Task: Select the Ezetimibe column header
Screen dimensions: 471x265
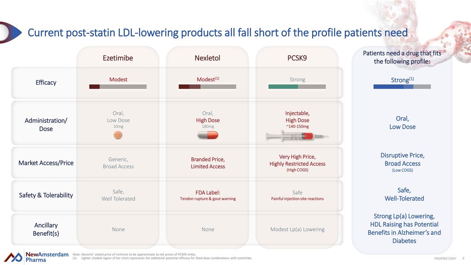Action: coord(118,58)
